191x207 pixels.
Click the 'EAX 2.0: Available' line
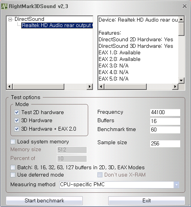click(119, 59)
